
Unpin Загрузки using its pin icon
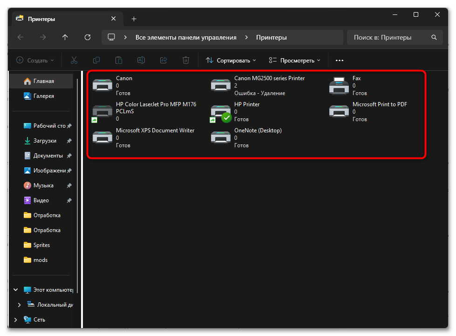69,141
